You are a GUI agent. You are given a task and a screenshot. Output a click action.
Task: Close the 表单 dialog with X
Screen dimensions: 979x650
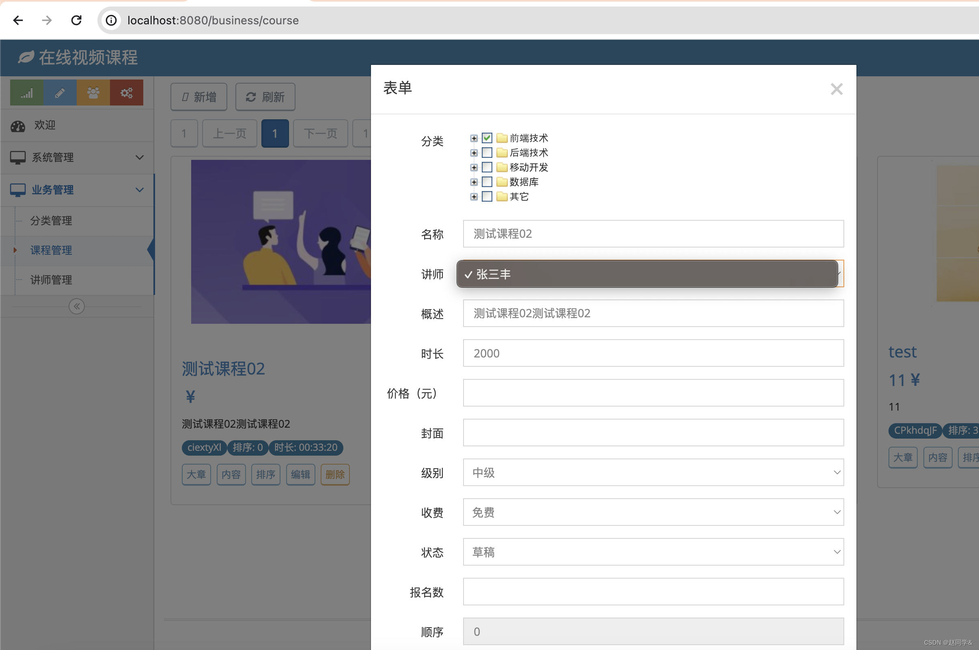837,89
